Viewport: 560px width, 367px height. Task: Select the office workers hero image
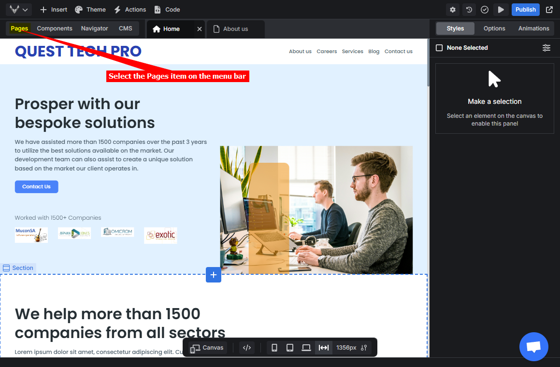click(x=316, y=210)
